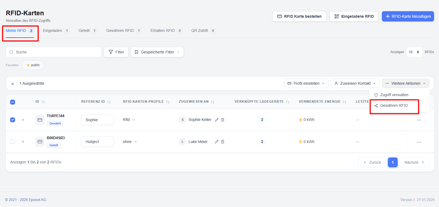This screenshot has width=439, height=207.
Task: Open Gespeicherte Filter dropdown
Action: pyautogui.click(x=157, y=52)
